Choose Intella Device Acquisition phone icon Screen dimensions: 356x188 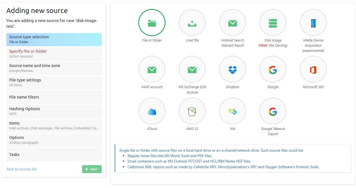pyautogui.click(x=313, y=23)
